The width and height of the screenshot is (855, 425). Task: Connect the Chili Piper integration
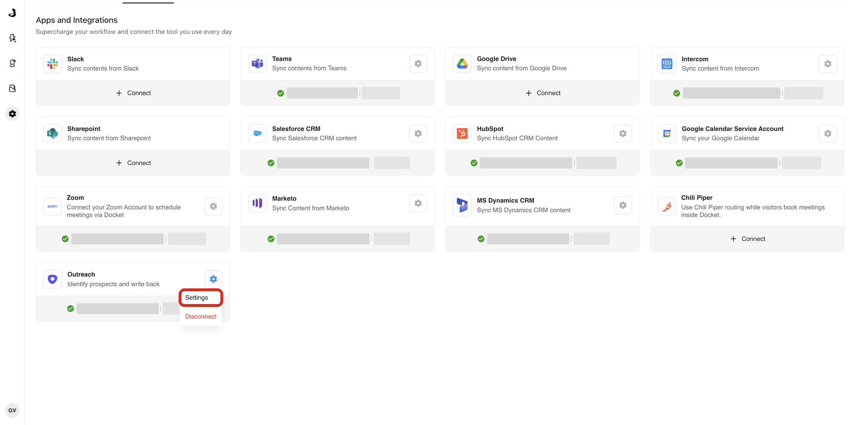747,239
